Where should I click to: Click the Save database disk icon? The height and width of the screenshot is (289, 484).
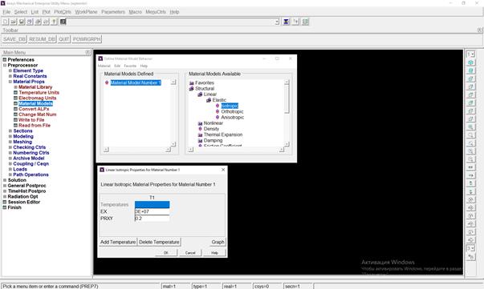tap(22, 22)
